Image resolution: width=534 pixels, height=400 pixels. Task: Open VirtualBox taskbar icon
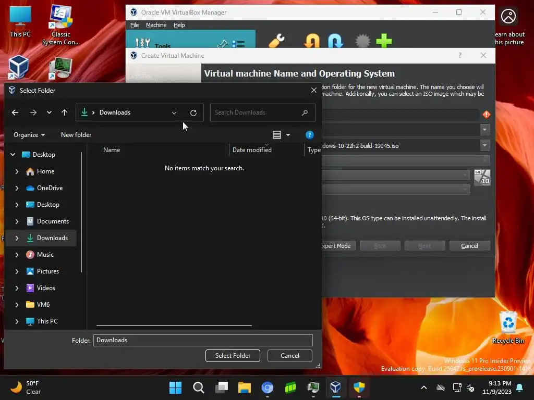point(336,387)
